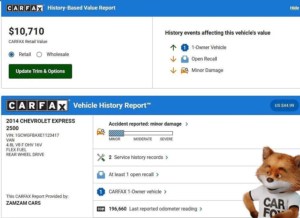Click the CARFAX logo in Vehicle History Report header
This screenshot has width=300, height=218.
(37, 106)
